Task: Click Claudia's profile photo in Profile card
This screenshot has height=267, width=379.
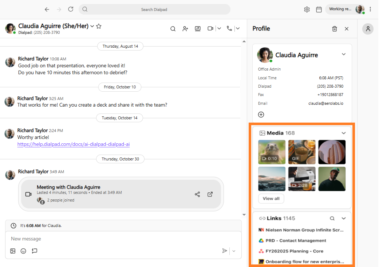Action: pyautogui.click(x=265, y=55)
